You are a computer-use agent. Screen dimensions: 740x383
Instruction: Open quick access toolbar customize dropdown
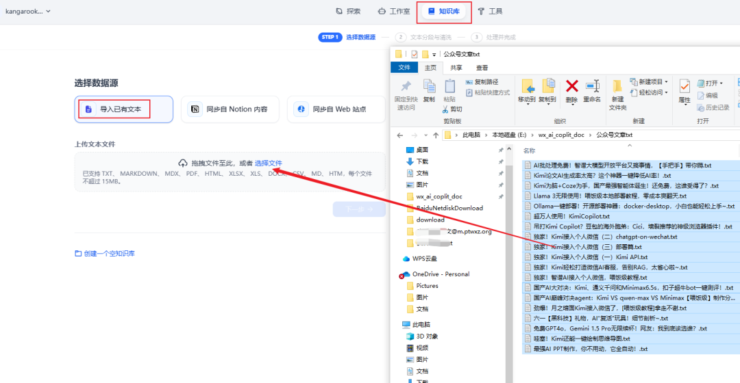(x=434, y=55)
